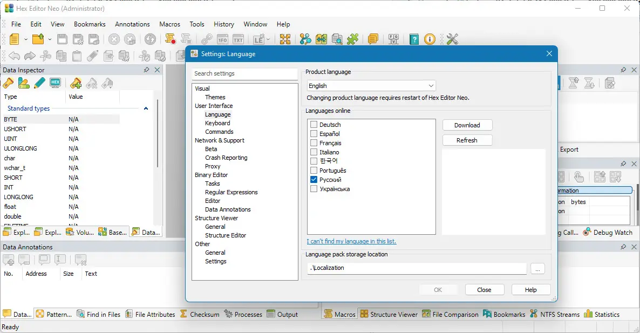Uncheck the Русский language checkbox
Image resolution: width=640 pixels, height=333 pixels.
pyautogui.click(x=314, y=180)
